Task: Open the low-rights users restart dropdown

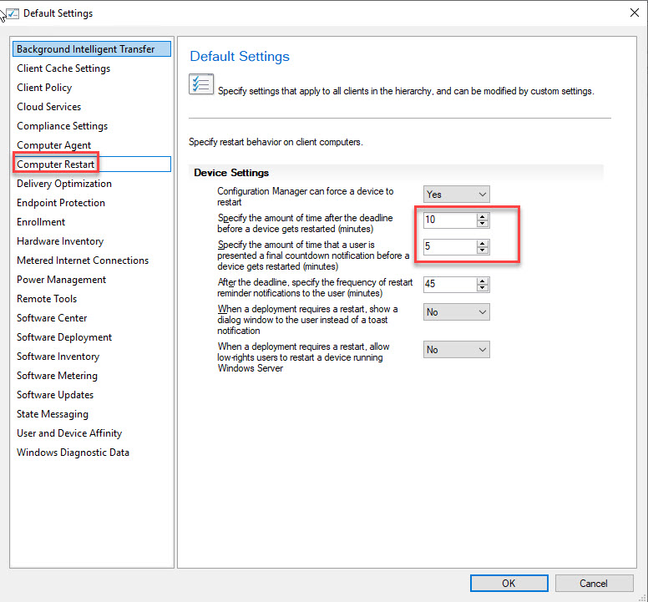Action: [x=456, y=350]
